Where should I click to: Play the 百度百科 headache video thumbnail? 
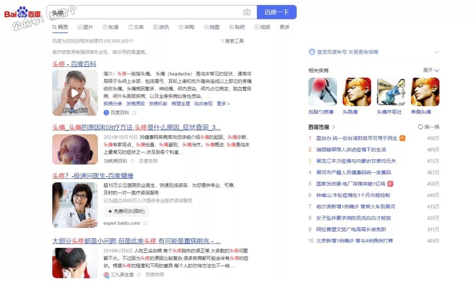[x=75, y=93]
